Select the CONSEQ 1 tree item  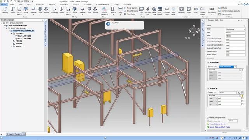click(x=19, y=33)
